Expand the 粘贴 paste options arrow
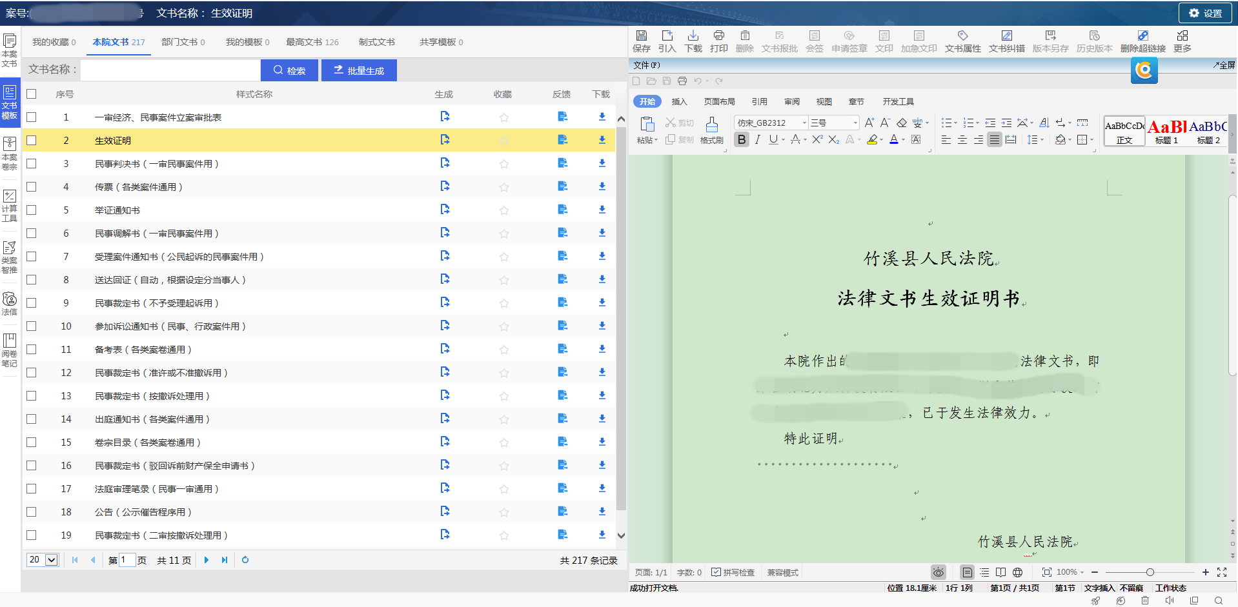 point(656,140)
